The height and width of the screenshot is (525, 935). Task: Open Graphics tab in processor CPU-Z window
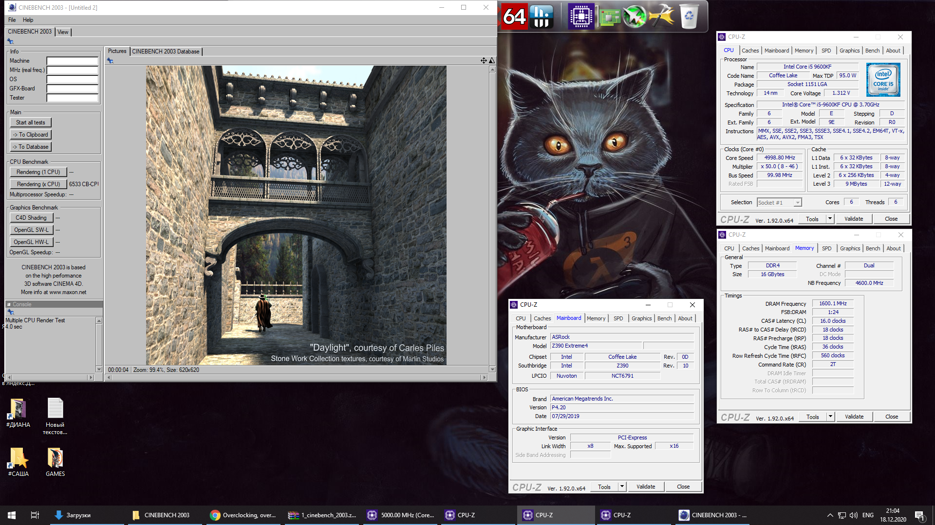pyautogui.click(x=850, y=51)
